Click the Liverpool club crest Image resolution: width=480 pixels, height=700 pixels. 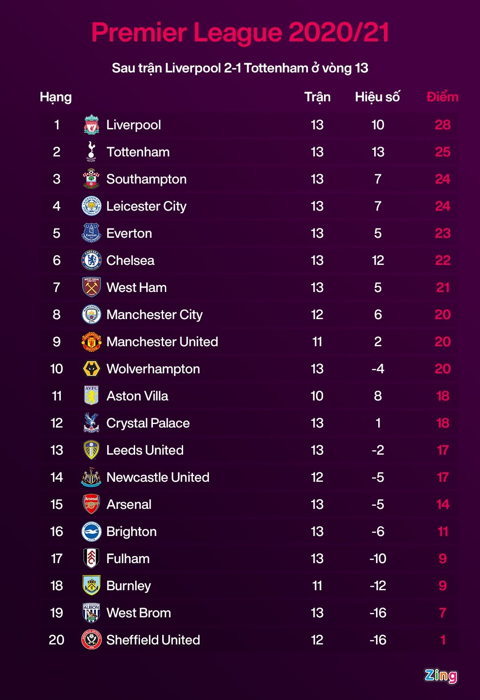tap(92, 125)
